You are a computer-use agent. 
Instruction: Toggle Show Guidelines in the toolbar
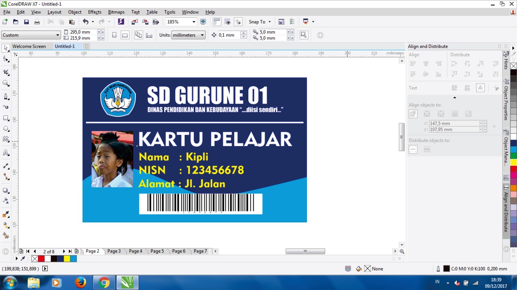(x=238, y=22)
